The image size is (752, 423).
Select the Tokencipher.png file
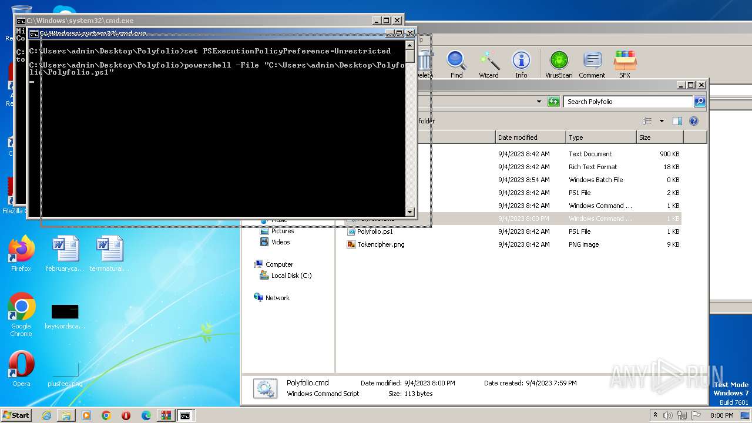click(381, 244)
